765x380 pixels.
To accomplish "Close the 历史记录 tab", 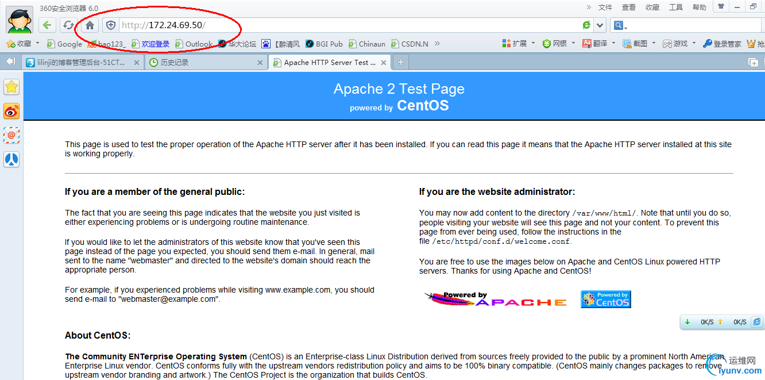I will 260,63.
